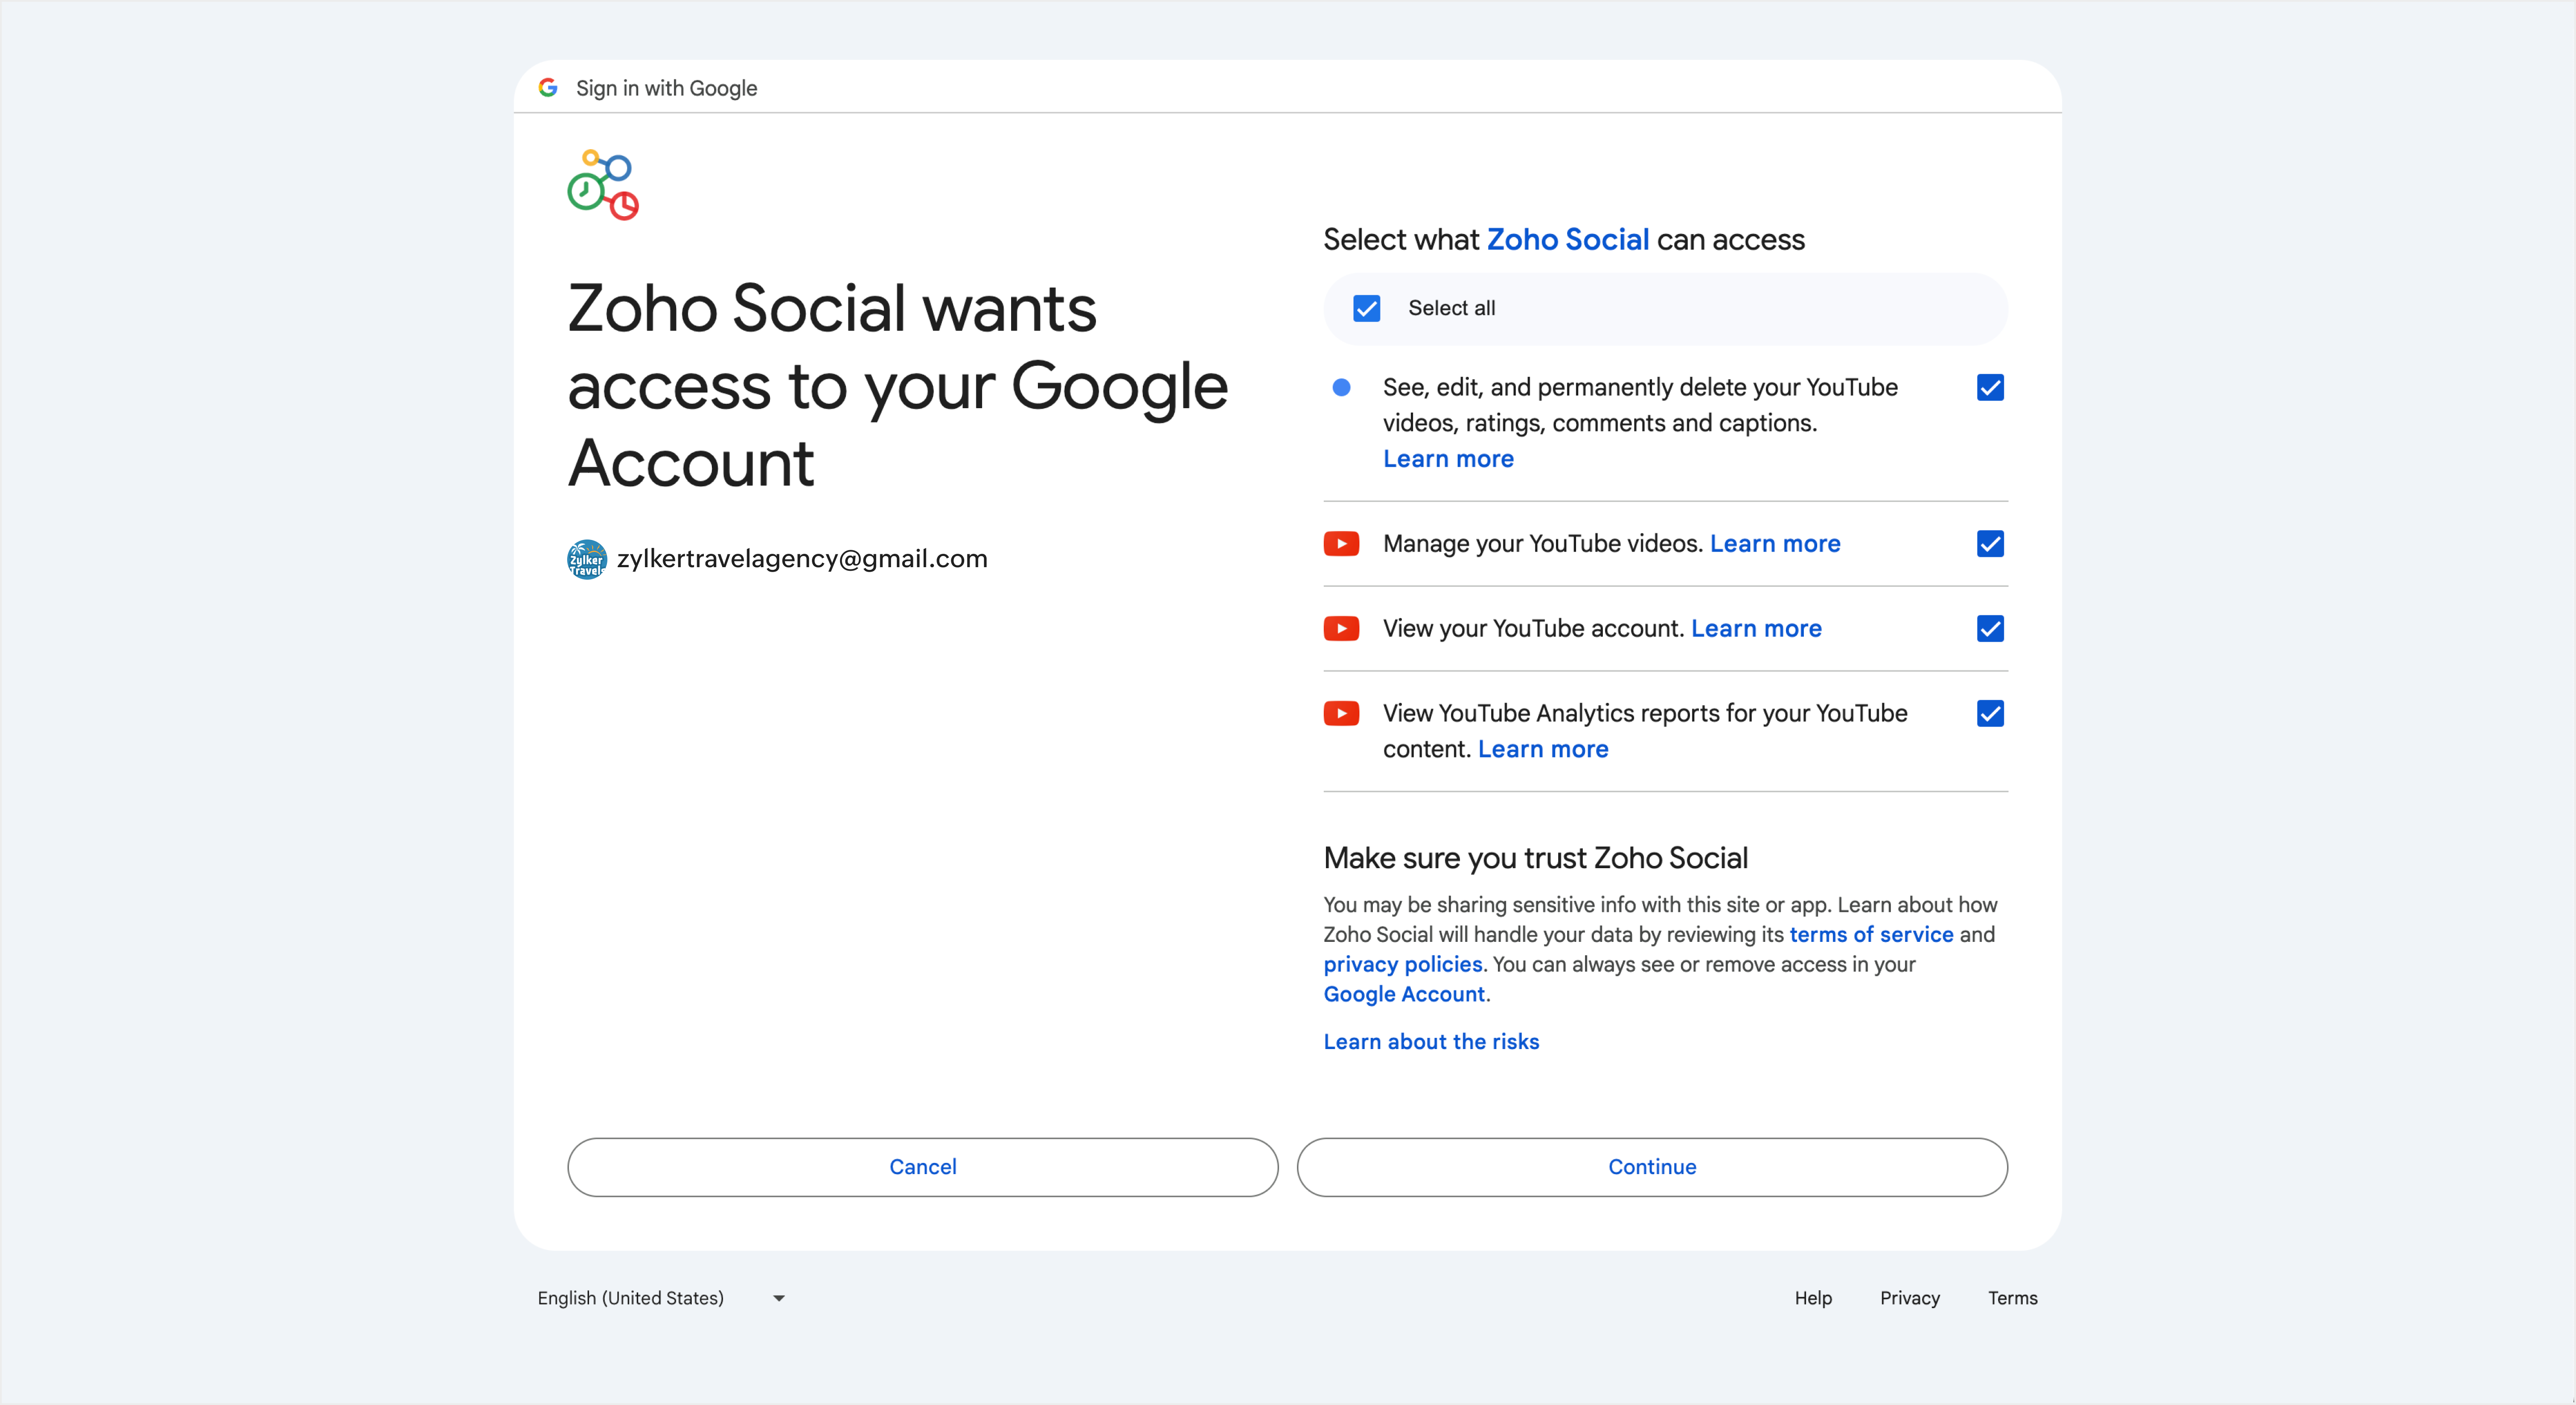Open Learn more for View your YouTube account
Image resolution: width=2576 pixels, height=1405 pixels.
(1756, 629)
